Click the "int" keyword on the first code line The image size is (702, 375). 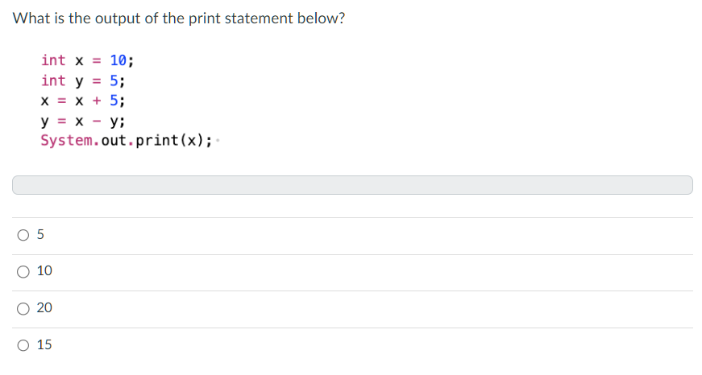point(53,60)
